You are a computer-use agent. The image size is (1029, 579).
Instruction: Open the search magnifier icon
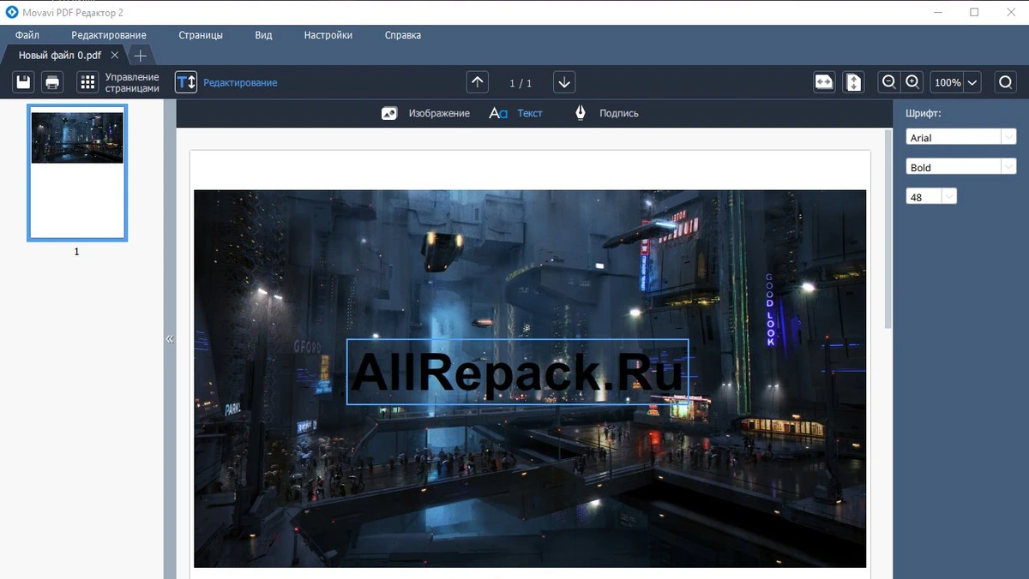(1005, 82)
